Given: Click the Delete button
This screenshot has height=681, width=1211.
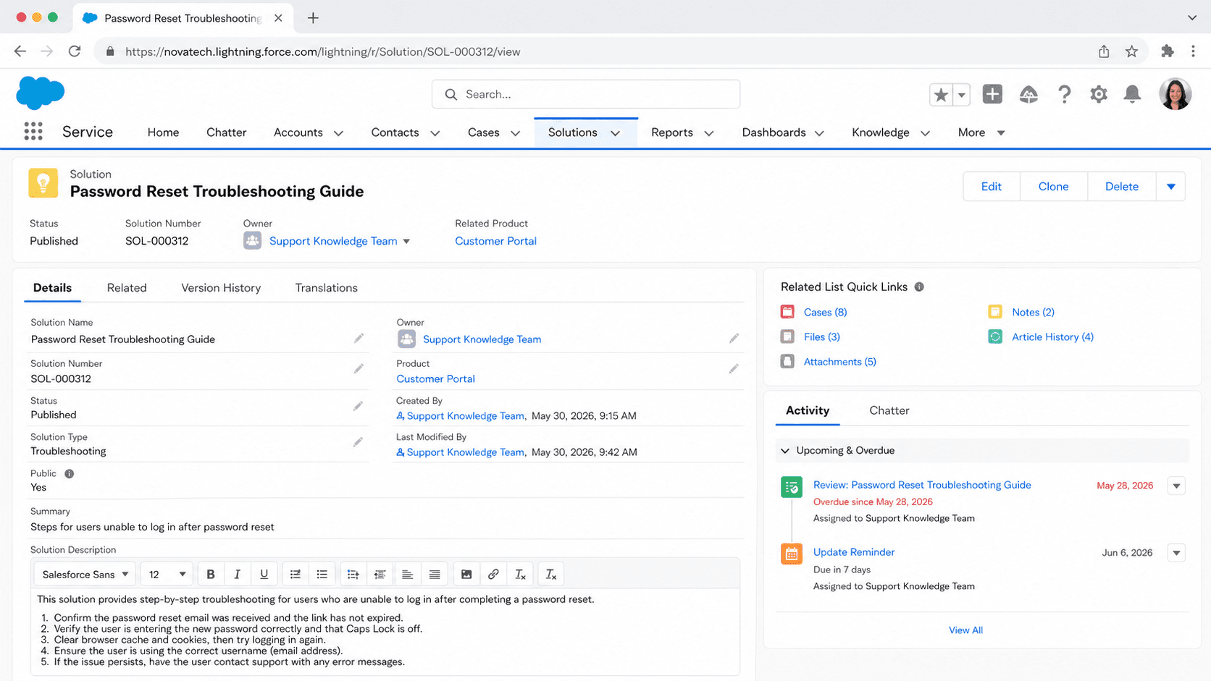Looking at the screenshot, I should click(x=1122, y=187).
